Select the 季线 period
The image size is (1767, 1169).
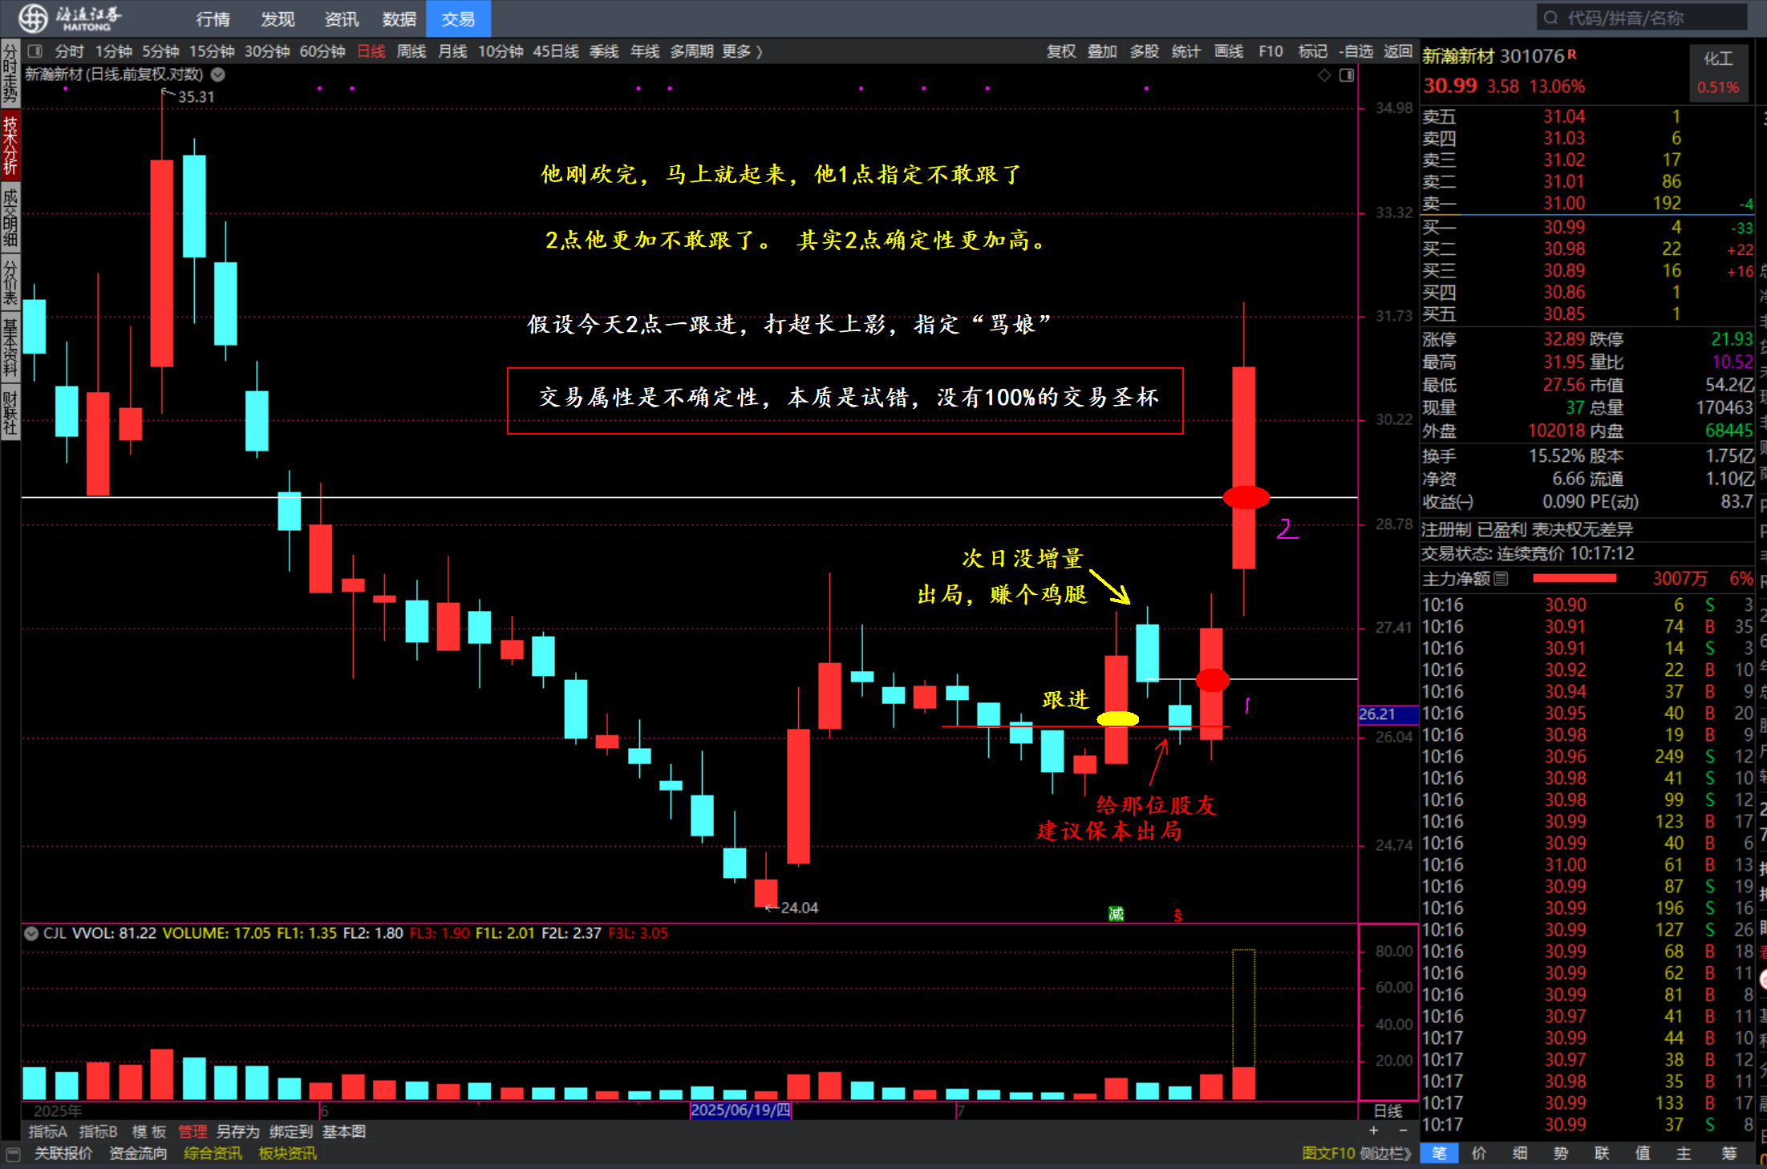[x=604, y=51]
